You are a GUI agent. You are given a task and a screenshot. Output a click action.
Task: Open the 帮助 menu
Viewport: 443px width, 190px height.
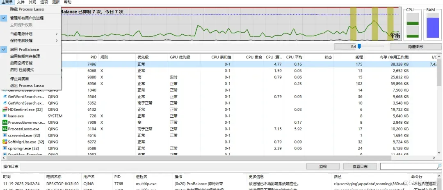pyautogui.click(x=68, y=2)
